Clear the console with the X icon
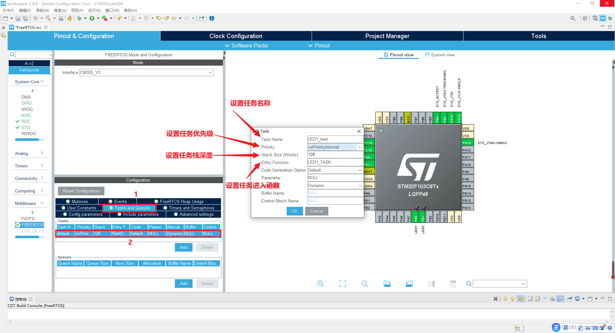This screenshot has height=333, width=615. (496, 299)
